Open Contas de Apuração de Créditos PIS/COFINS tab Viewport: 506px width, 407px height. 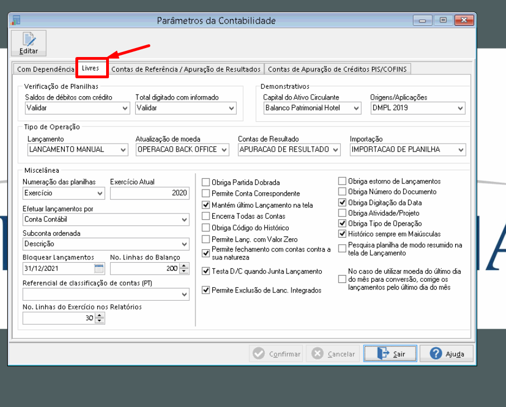(x=337, y=69)
